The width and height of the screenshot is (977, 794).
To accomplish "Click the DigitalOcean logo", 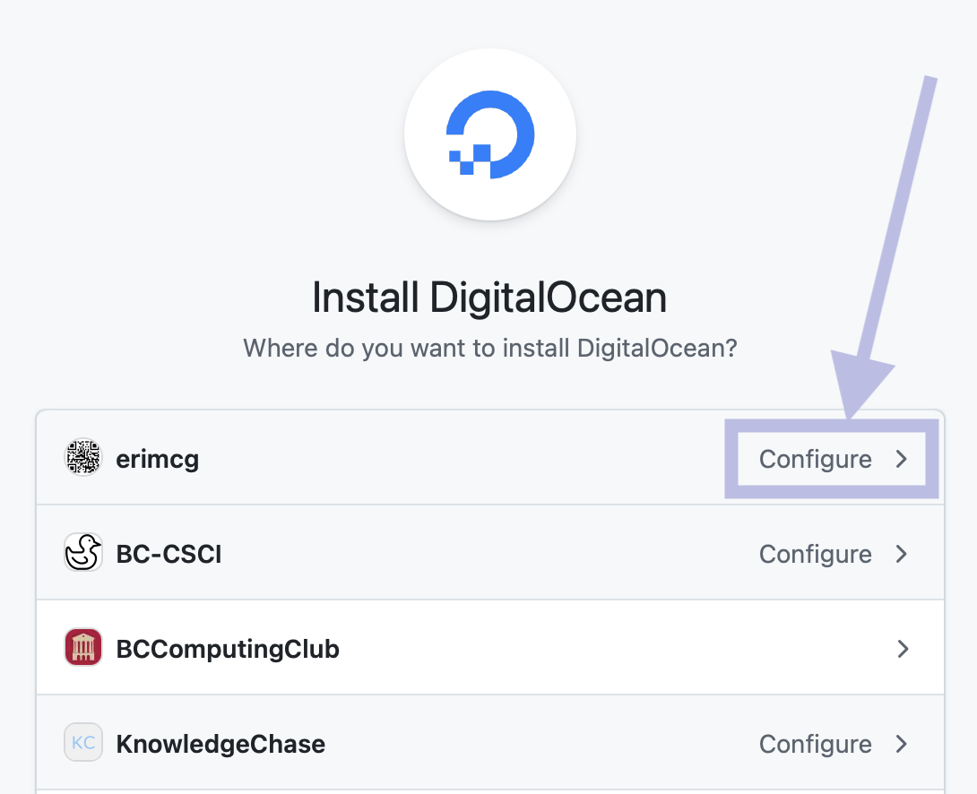I will (x=489, y=133).
